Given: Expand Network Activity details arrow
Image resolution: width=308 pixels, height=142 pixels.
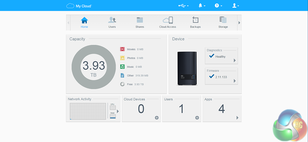Looking at the screenshot, I should [x=118, y=111].
